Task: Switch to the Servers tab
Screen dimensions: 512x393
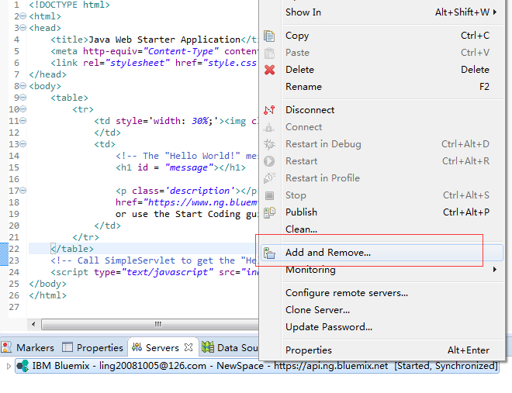Action: pos(163,348)
